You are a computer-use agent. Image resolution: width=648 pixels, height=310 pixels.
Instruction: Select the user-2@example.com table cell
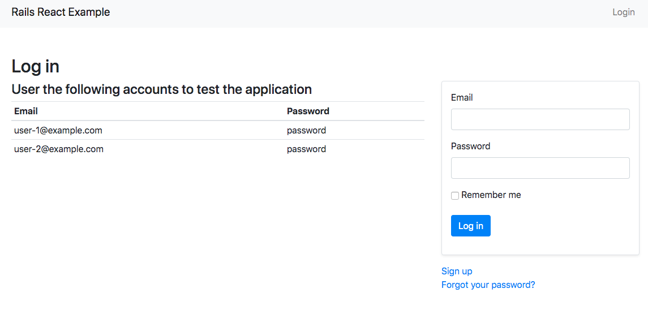(x=59, y=149)
